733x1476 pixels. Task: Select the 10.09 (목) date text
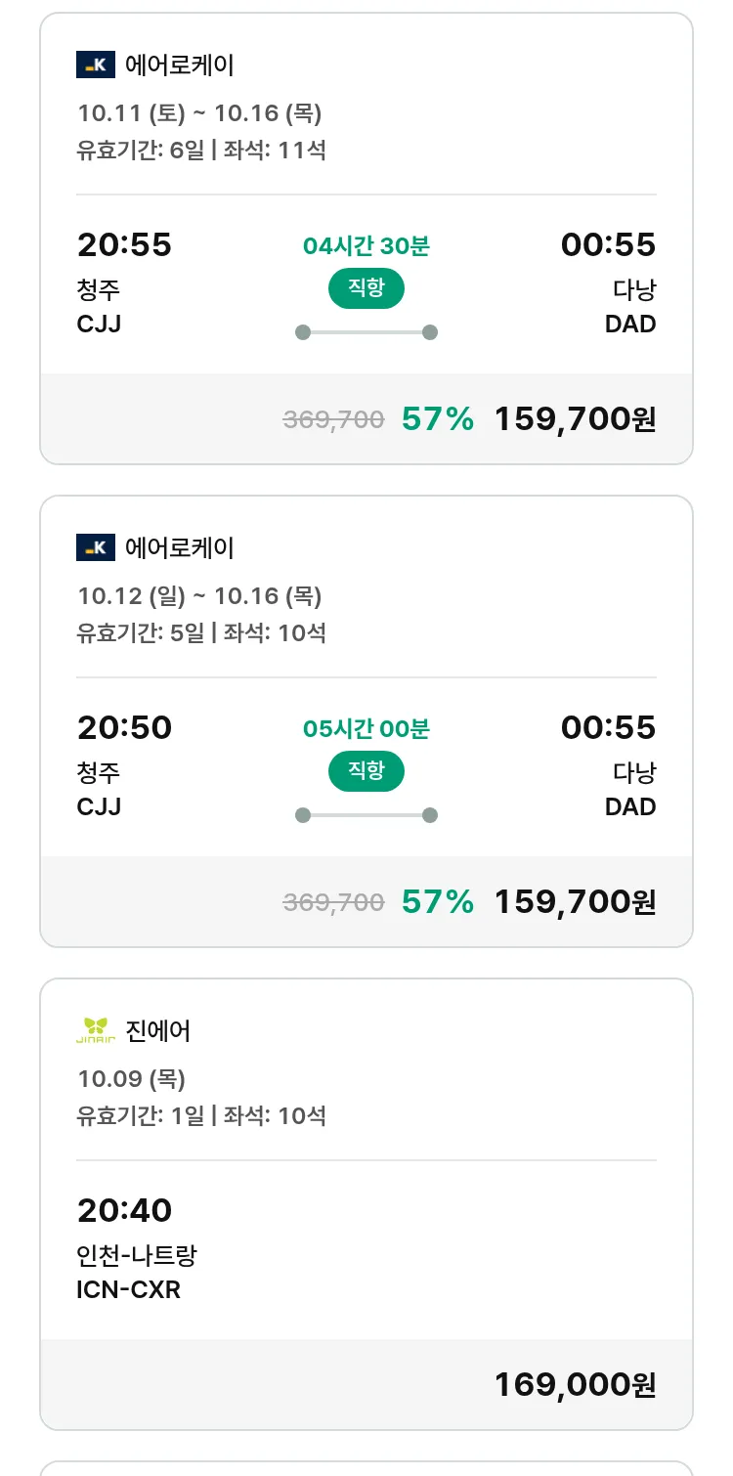[132, 1079]
